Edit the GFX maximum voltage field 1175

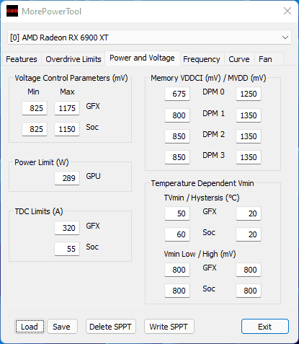click(x=67, y=108)
